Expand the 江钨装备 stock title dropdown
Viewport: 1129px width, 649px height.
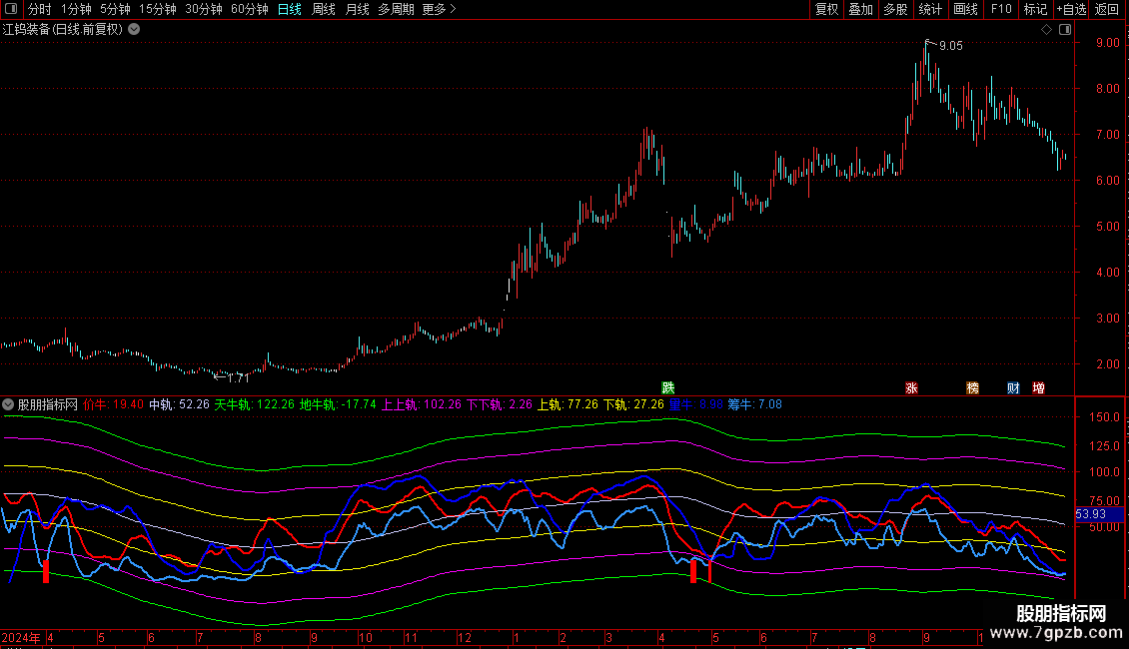[134, 30]
